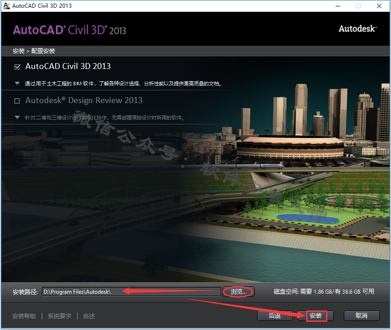The height and width of the screenshot is (330, 391).
Task: Click the Autodesk logo in header
Action: click(x=357, y=29)
